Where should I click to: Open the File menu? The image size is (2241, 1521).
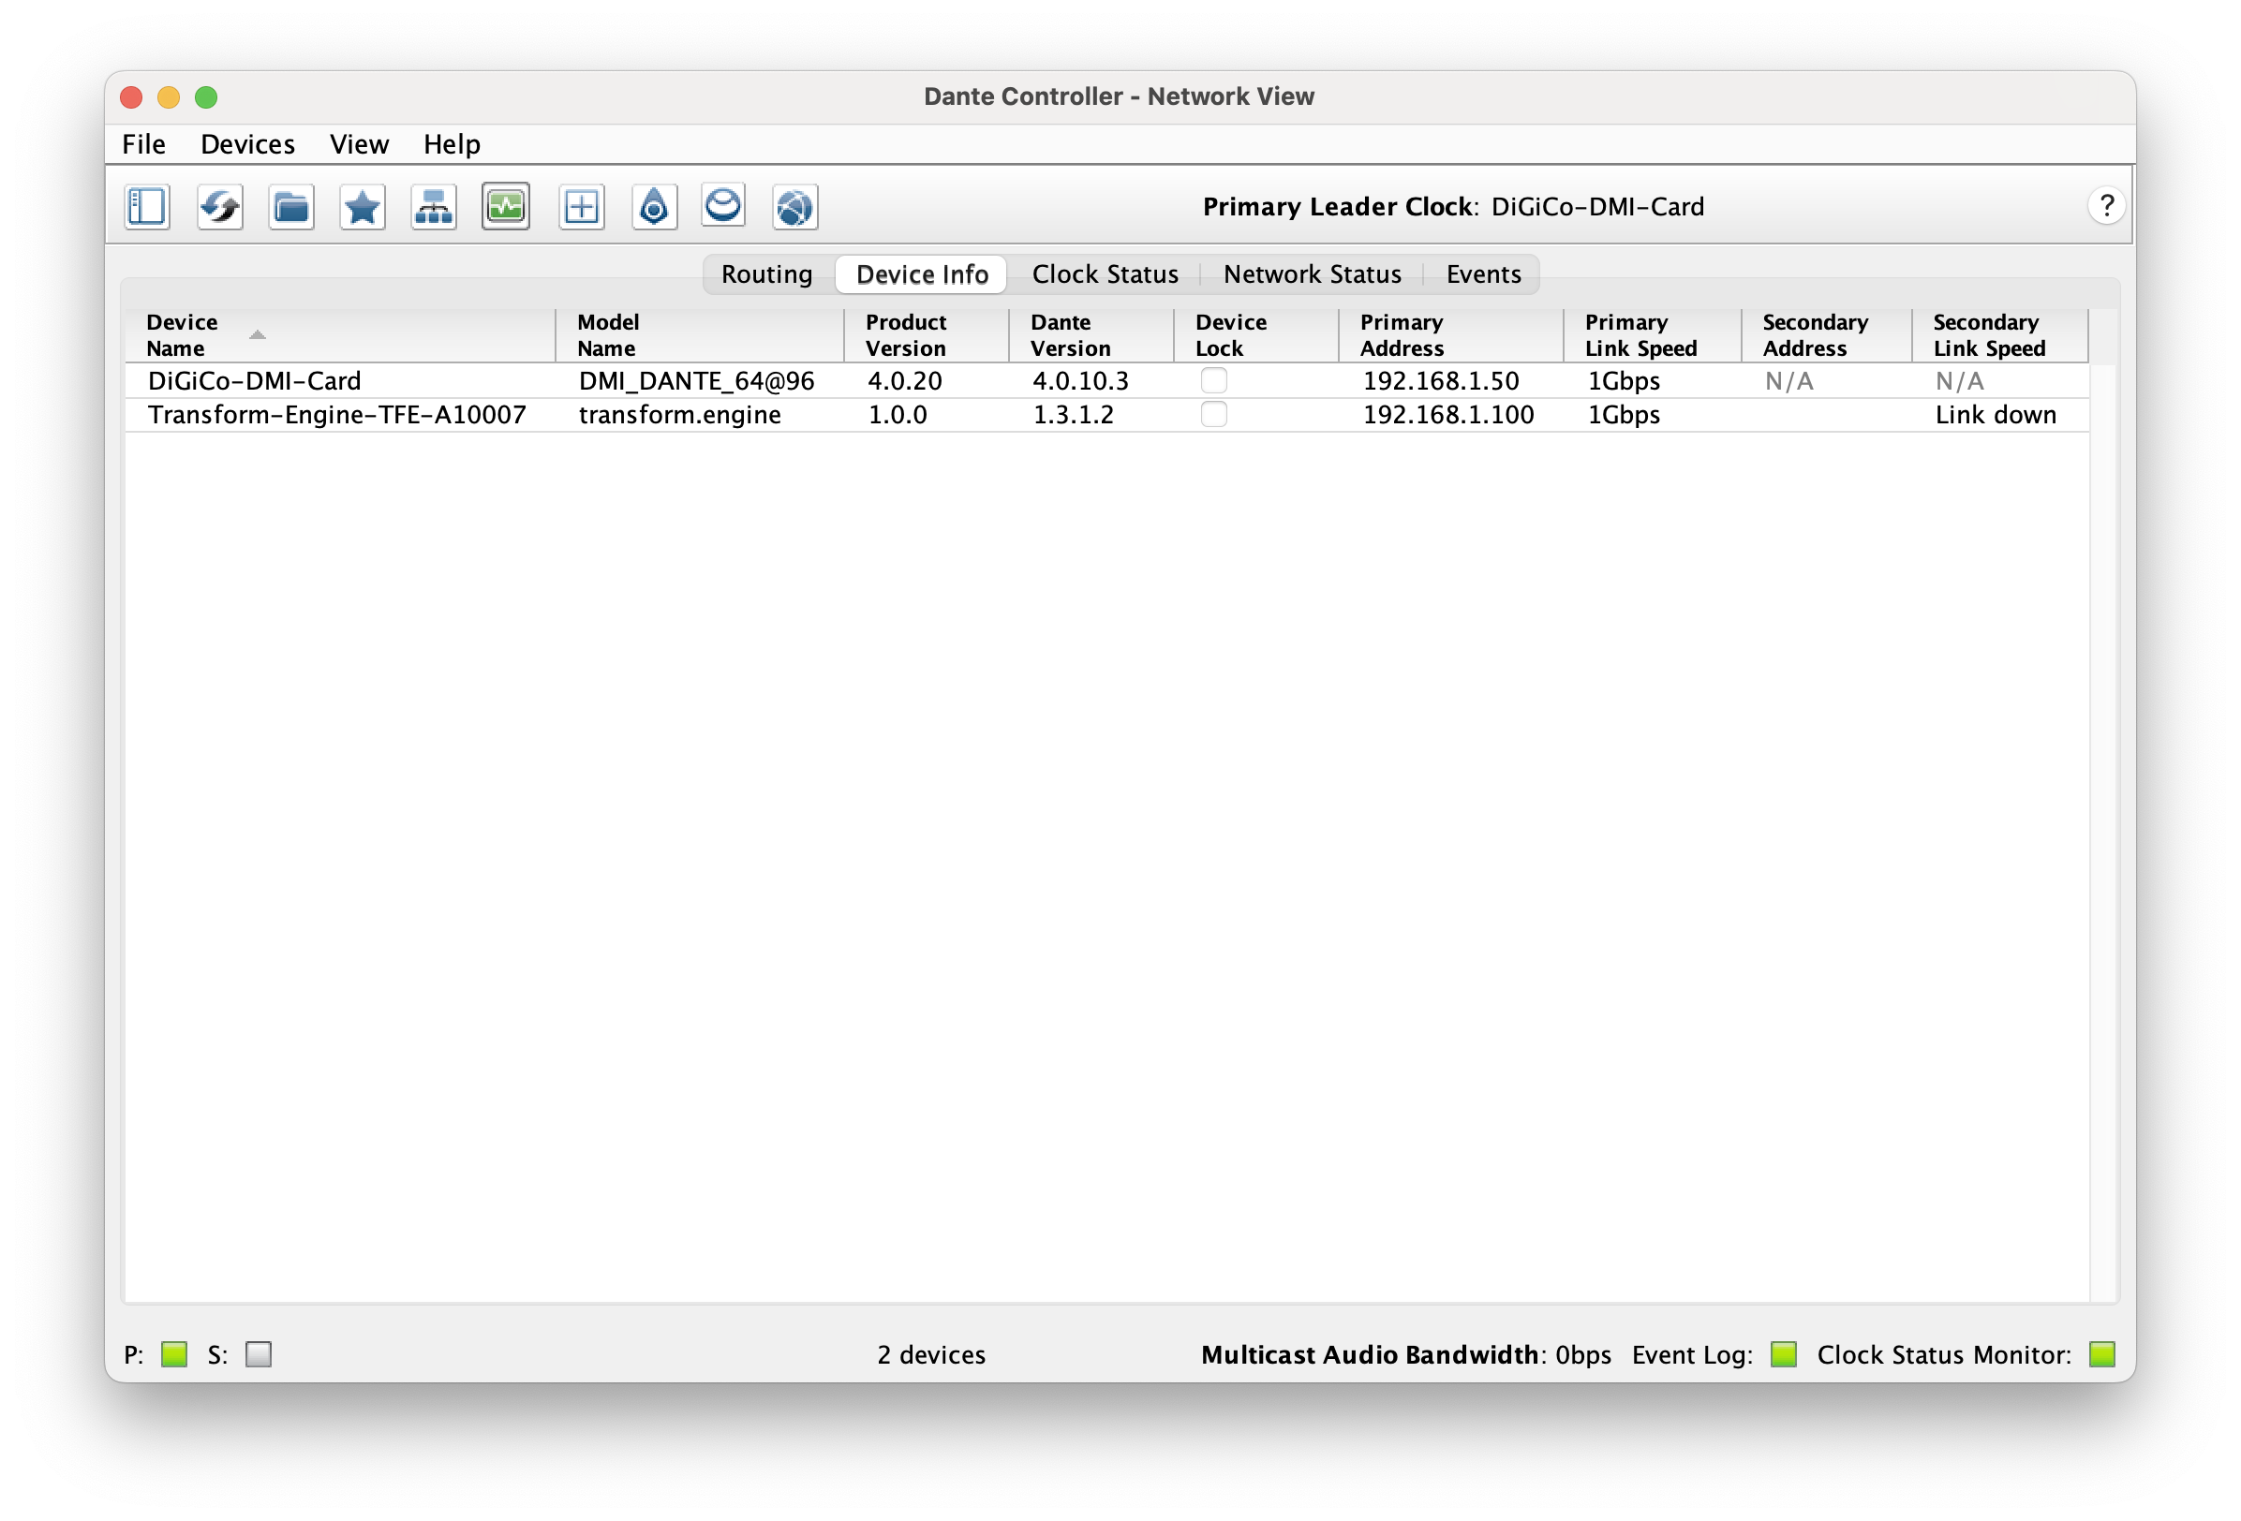(143, 144)
